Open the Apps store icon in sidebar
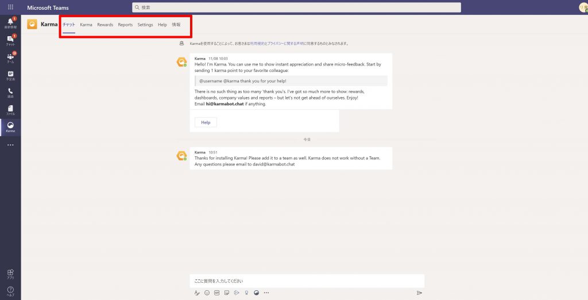The width and height of the screenshot is (588, 300). [10, 274]
